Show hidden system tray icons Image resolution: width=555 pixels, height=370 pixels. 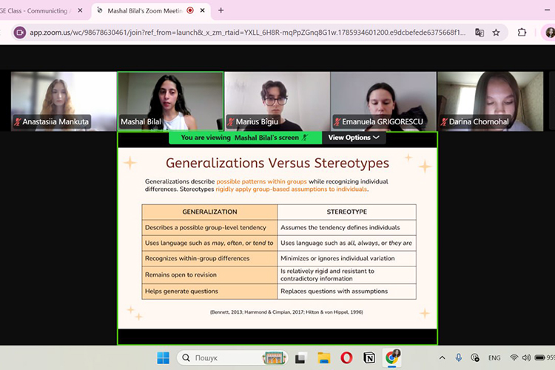point(442,357)
